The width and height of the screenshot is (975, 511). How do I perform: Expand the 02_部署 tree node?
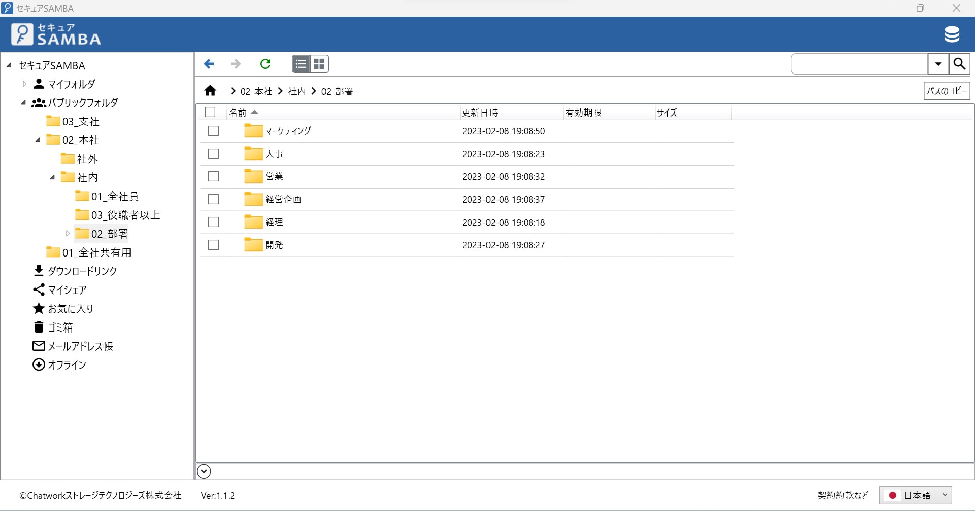coord(68,234)
